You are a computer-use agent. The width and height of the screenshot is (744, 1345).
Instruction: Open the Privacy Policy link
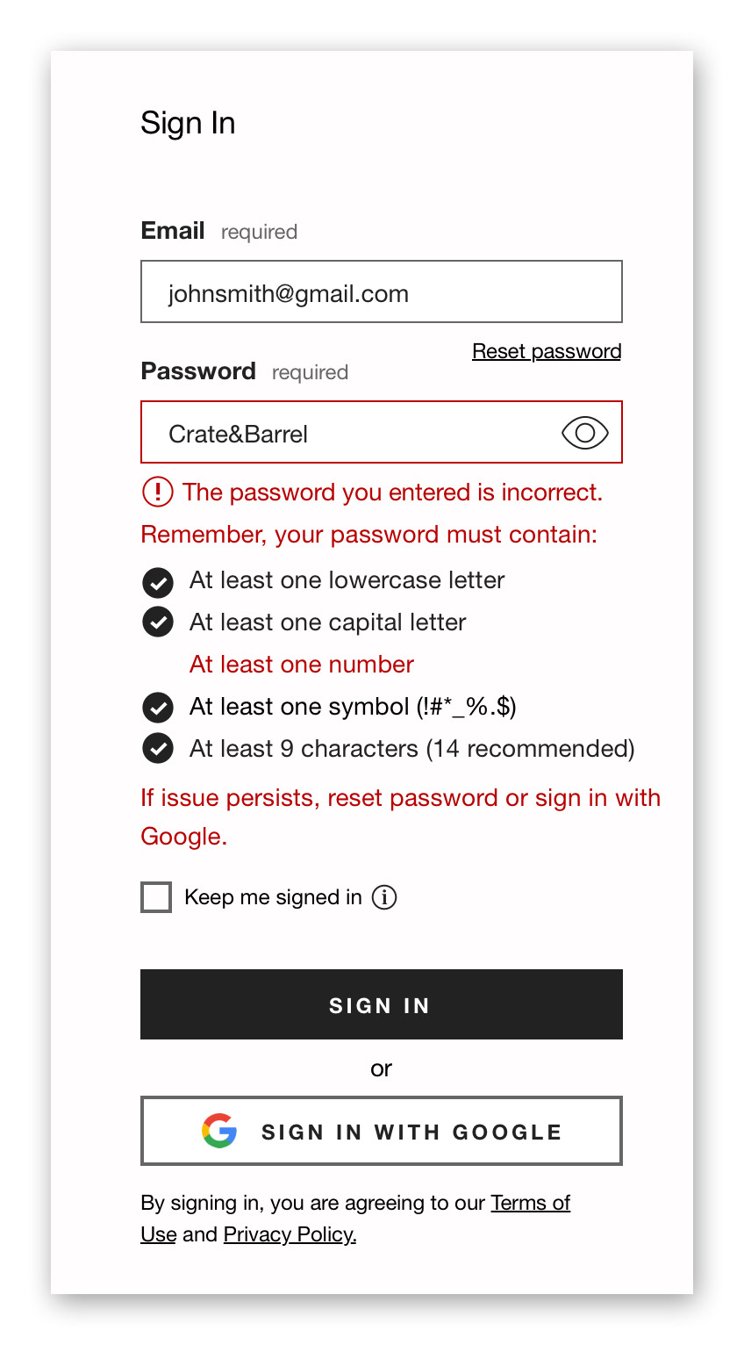(290, 1234)
